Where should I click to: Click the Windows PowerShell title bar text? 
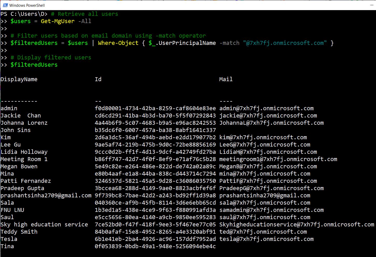click(27, 5)
